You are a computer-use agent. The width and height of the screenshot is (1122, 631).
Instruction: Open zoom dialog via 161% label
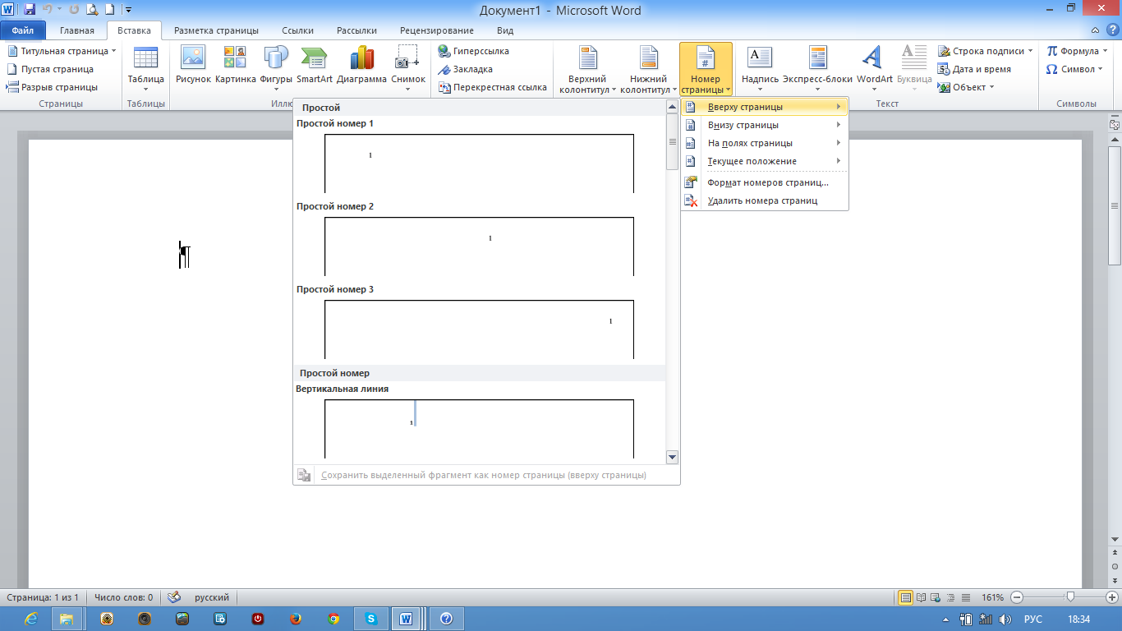[x=992, y=597]
